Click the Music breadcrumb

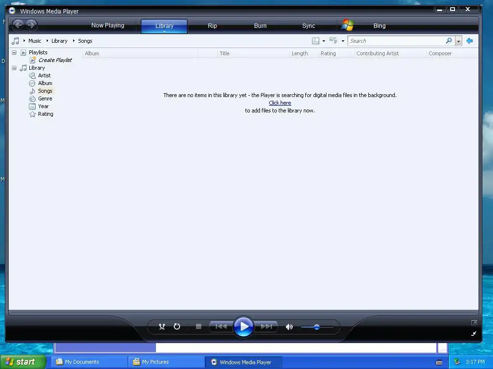pyautogui.click(x=35, y=41)
